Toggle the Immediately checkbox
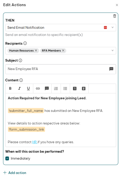Screen dimensions: 119x175 coord(7,158)
